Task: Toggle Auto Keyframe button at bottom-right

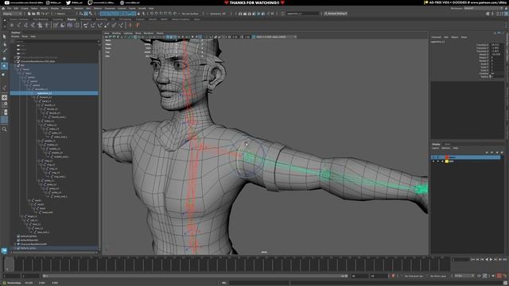Action: 499,276
